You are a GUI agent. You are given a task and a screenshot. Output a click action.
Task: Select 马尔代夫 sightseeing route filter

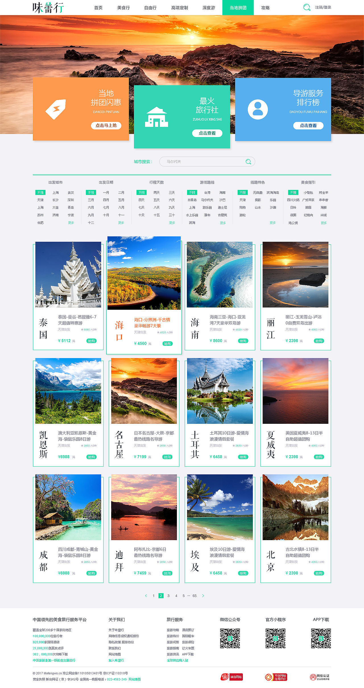pyautogui.click(x=207, y=200)
